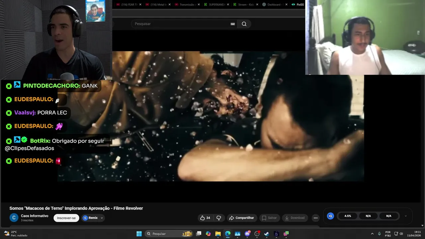This screenshot has height=239, width=425.
Task: Open Discord from the taskbar
Action: click(x=247, y=234)
